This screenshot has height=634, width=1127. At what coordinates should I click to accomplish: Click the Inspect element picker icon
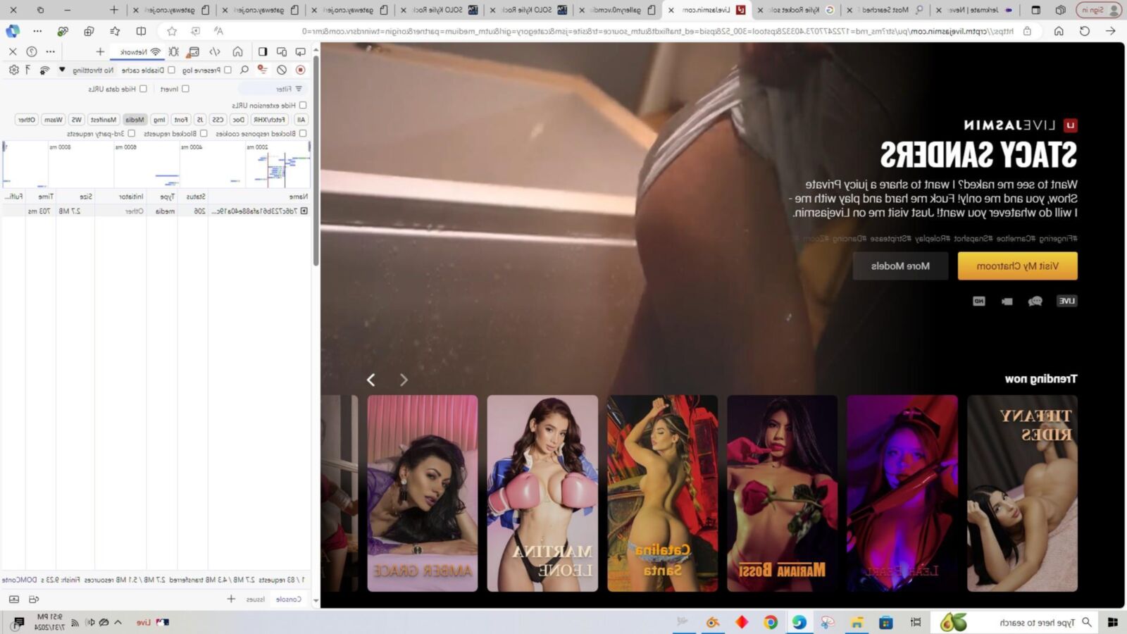(x=301, y=51)
